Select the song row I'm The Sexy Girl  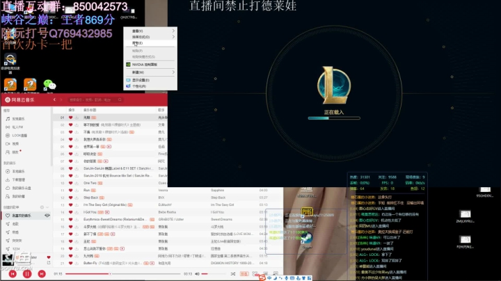(168, 205)
